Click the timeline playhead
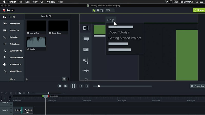205x115 pixels. tap(46, 97)
